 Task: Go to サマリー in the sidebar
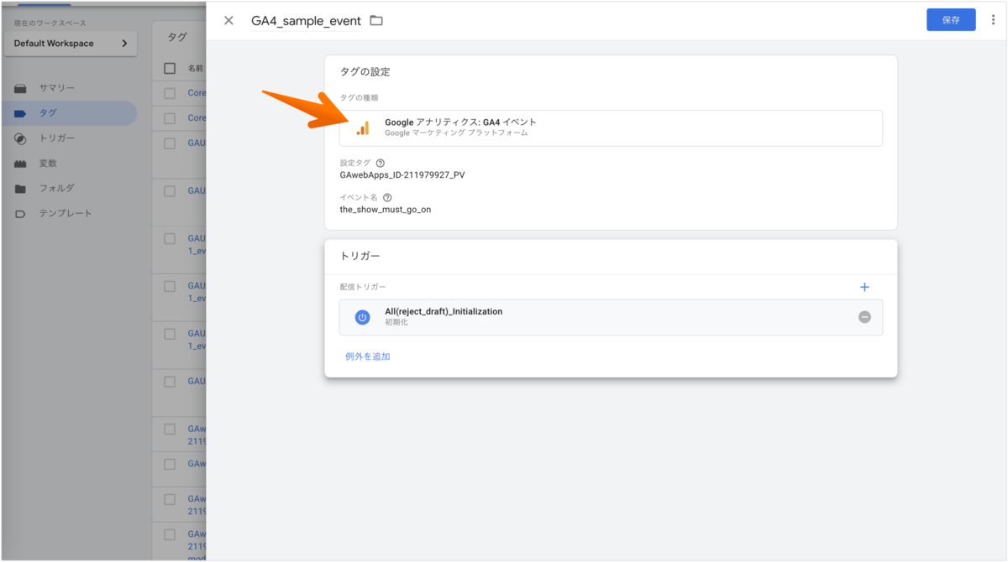(x=57, y=88)
